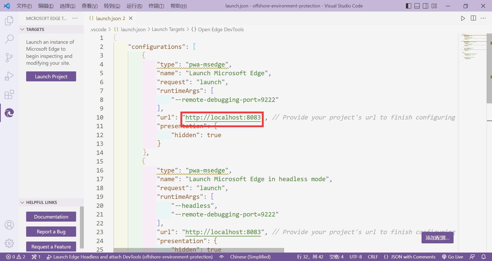The image size is (492, 261).
Task: Click Chinese (Simplified) in status bar
Action: 250,257
